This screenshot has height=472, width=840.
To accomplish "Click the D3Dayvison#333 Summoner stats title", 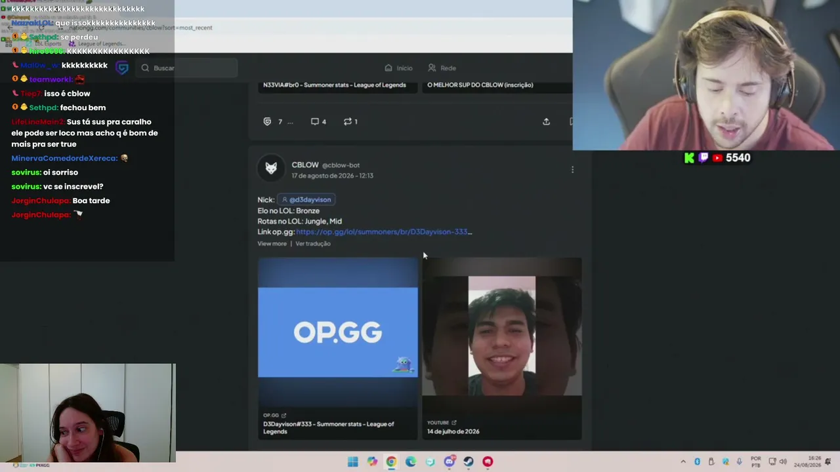I will pyautogui.click(x=329, y=427).
